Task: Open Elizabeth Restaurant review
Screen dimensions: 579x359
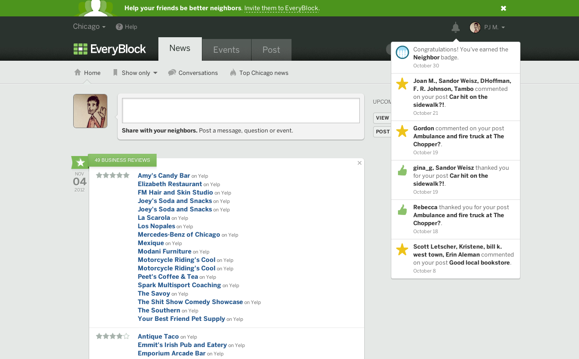Action: tap(170, 184)
